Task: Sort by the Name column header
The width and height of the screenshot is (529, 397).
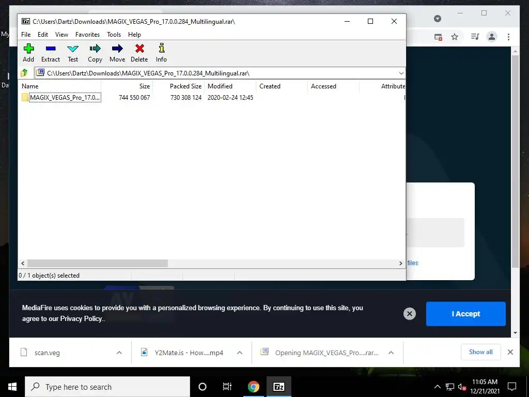Action: [x=60, y=86]
